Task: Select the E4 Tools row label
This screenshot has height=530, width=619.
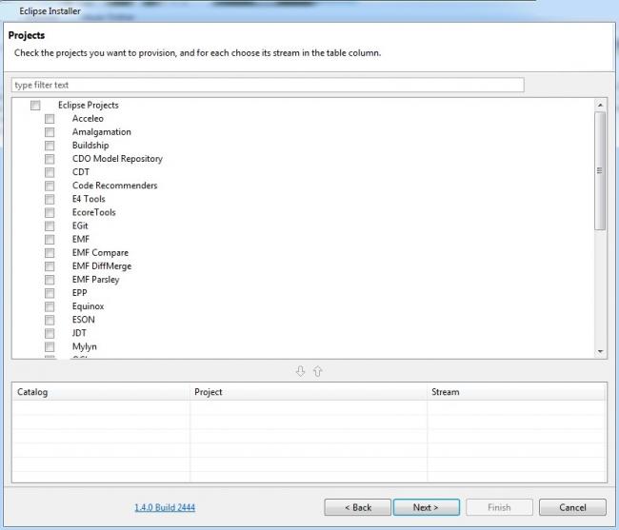Action: (x=89, y=199)
